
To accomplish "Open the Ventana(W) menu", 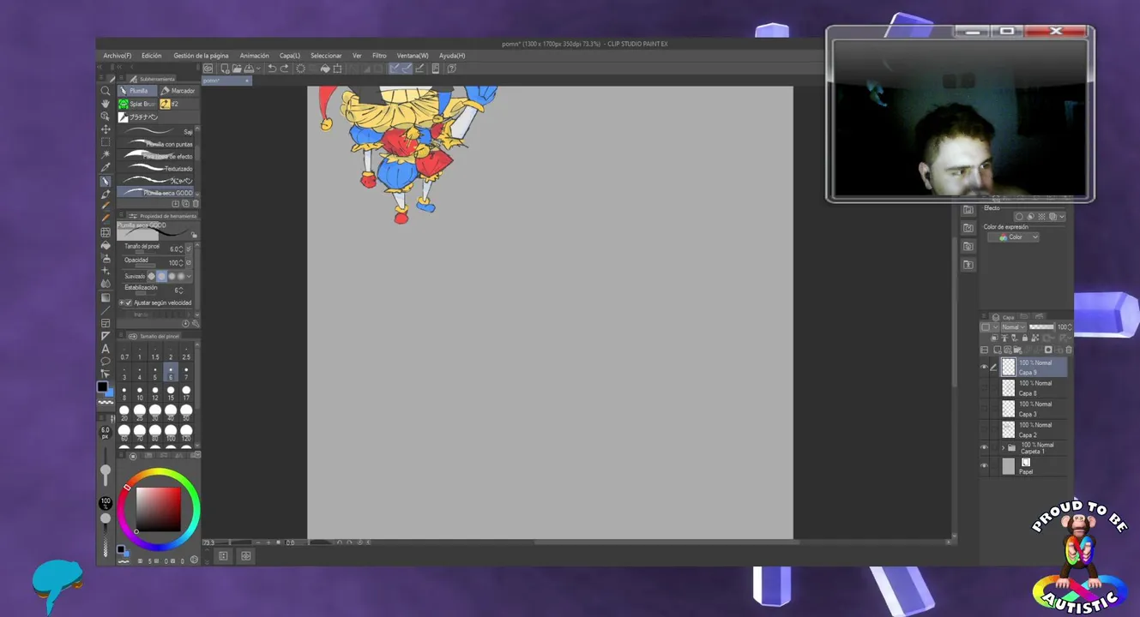I will [x=413, y=56].
